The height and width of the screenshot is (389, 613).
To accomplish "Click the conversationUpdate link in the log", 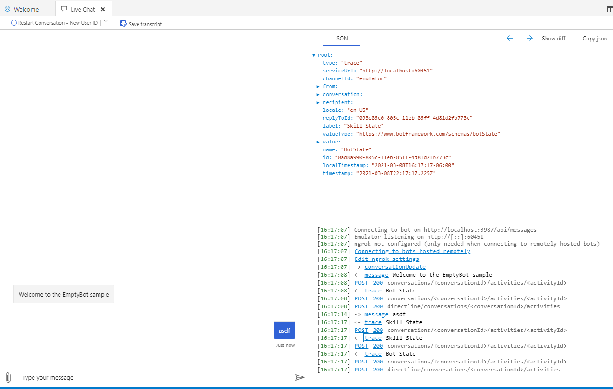I will (x=395, y=266).
